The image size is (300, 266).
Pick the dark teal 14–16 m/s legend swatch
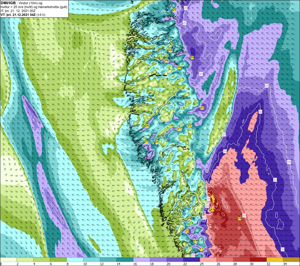point(125,259)
